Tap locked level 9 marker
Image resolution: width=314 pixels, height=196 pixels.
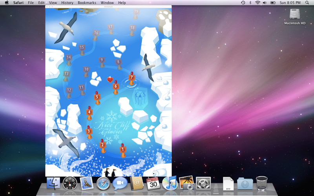coord(102,62)
